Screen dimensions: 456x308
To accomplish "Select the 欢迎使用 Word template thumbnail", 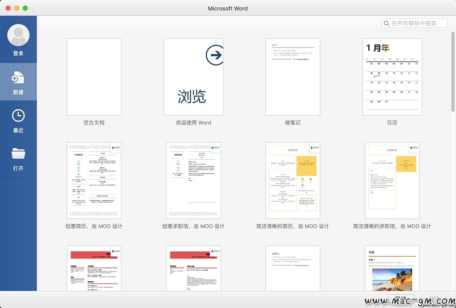I will (193, 77).
